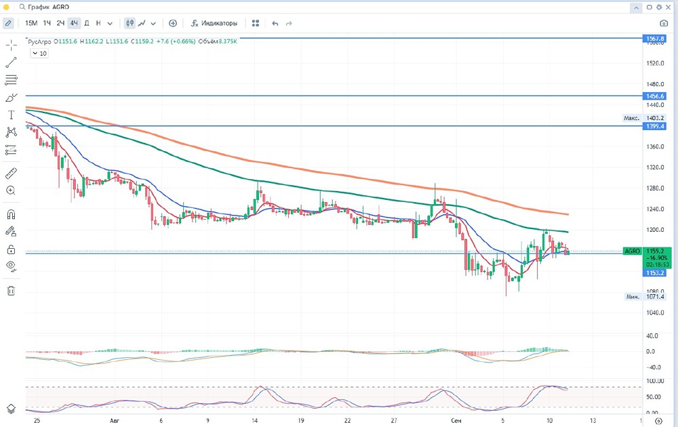Screen dimensions: 678x427
Task: Search symbol in График AGRO field
Action: (45, 7)
